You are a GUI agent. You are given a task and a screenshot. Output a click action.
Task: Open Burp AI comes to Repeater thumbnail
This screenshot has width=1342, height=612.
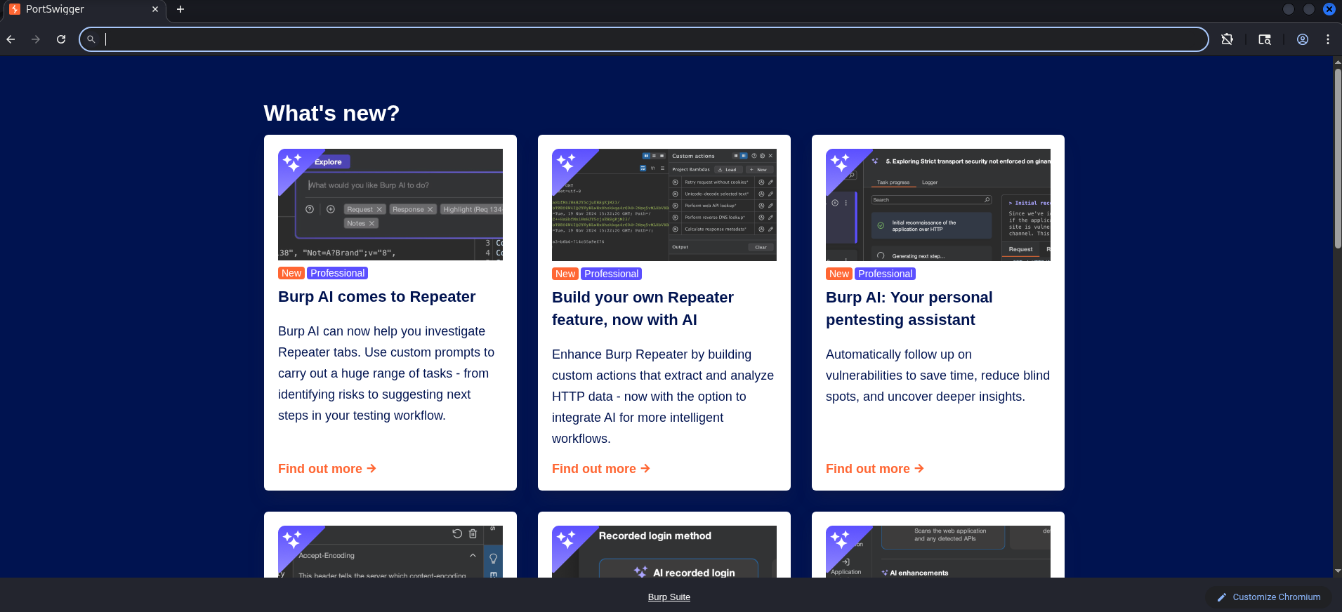click(390, 204)
